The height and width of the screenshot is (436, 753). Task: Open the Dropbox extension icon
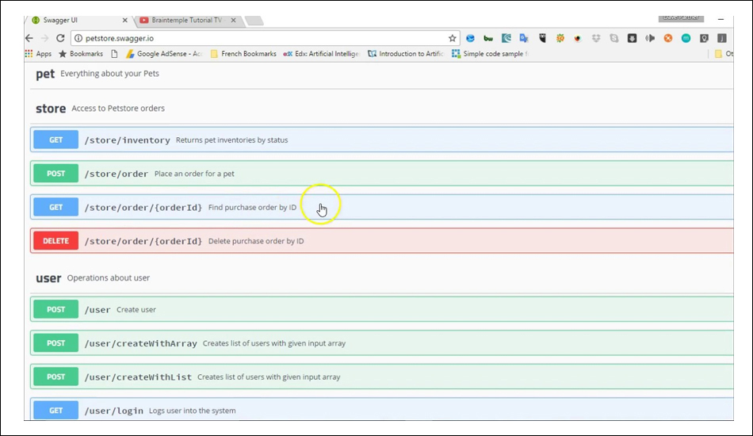[x=596, y=38]
